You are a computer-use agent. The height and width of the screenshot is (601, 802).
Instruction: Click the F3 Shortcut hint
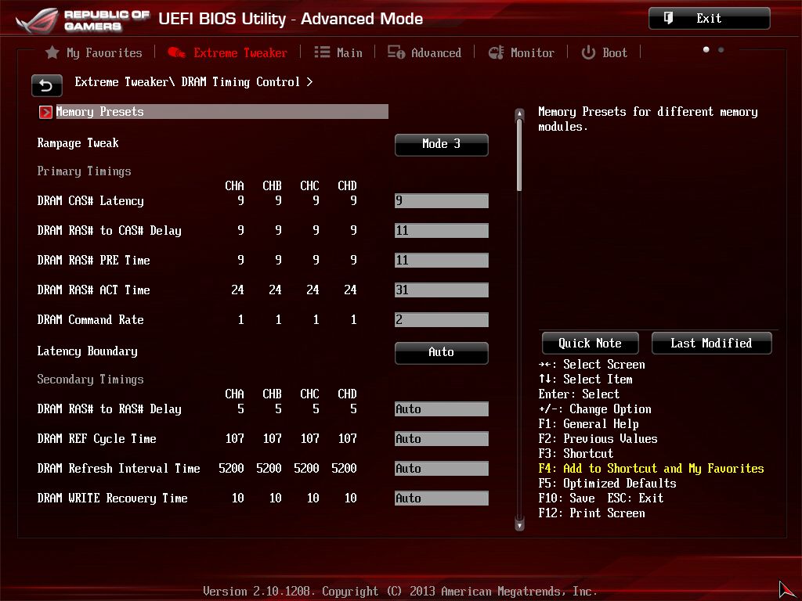pyautogui.click(x=576, y=453)
